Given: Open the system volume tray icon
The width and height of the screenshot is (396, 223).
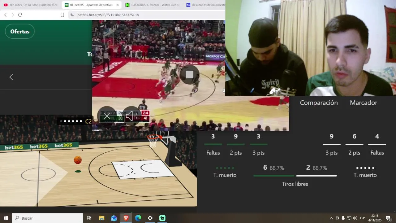Looking at the screenshot, I should [355, 218].
